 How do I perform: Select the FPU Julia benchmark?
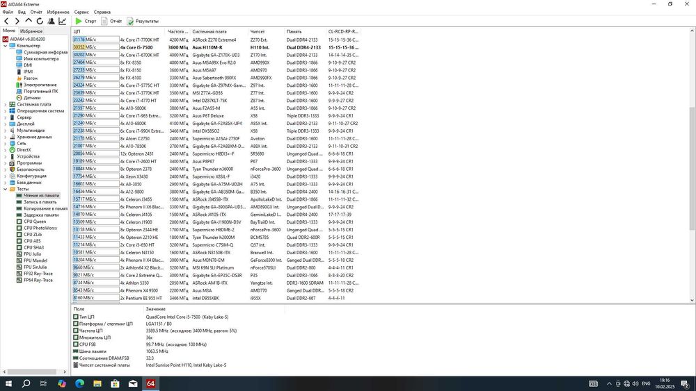click(x=32, y=253)
